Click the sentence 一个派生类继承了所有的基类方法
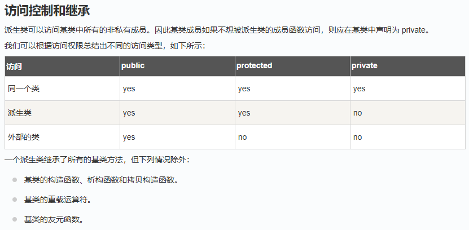 point(97,160)
